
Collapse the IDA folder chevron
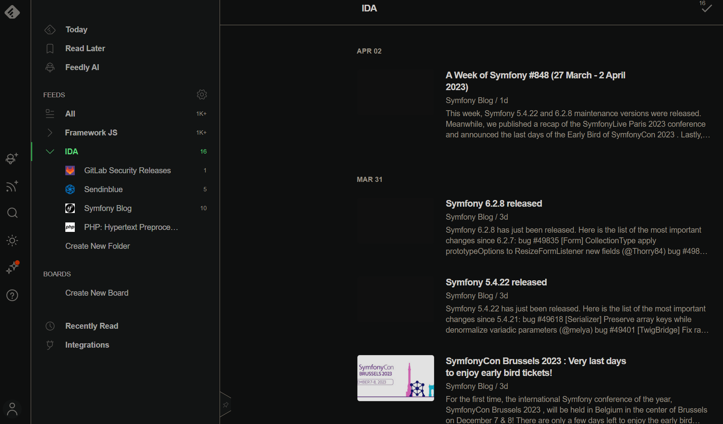50,152
